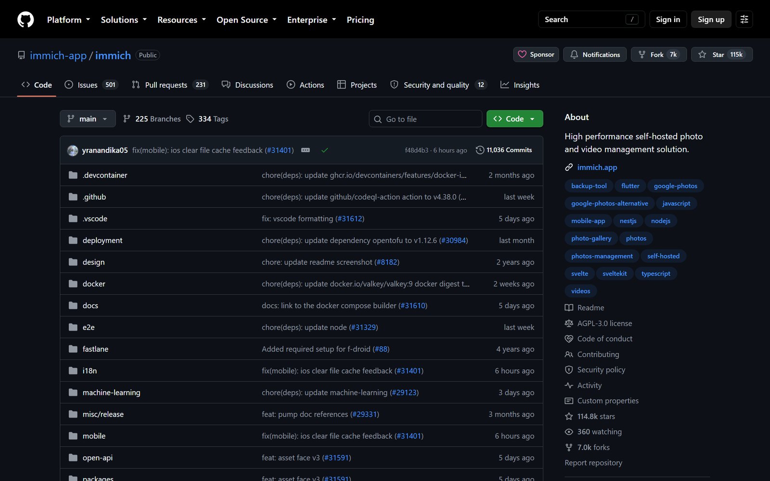This screenshot has height=481, width=770.
Task: Click the eye icon beside 360 watching
Action: [x=569, y=432]
